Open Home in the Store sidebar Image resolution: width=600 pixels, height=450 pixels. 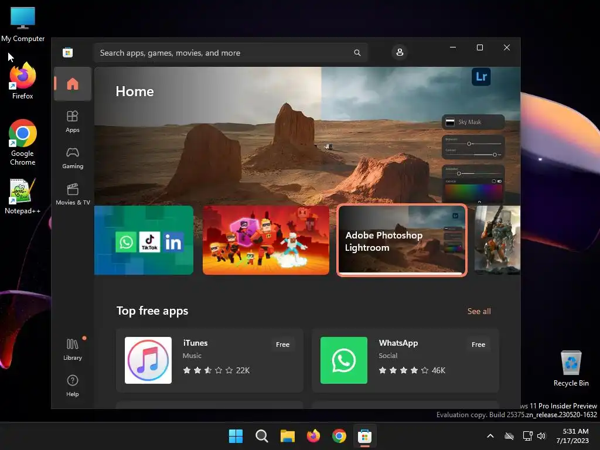pyautogui.click(x=72, y=84)
